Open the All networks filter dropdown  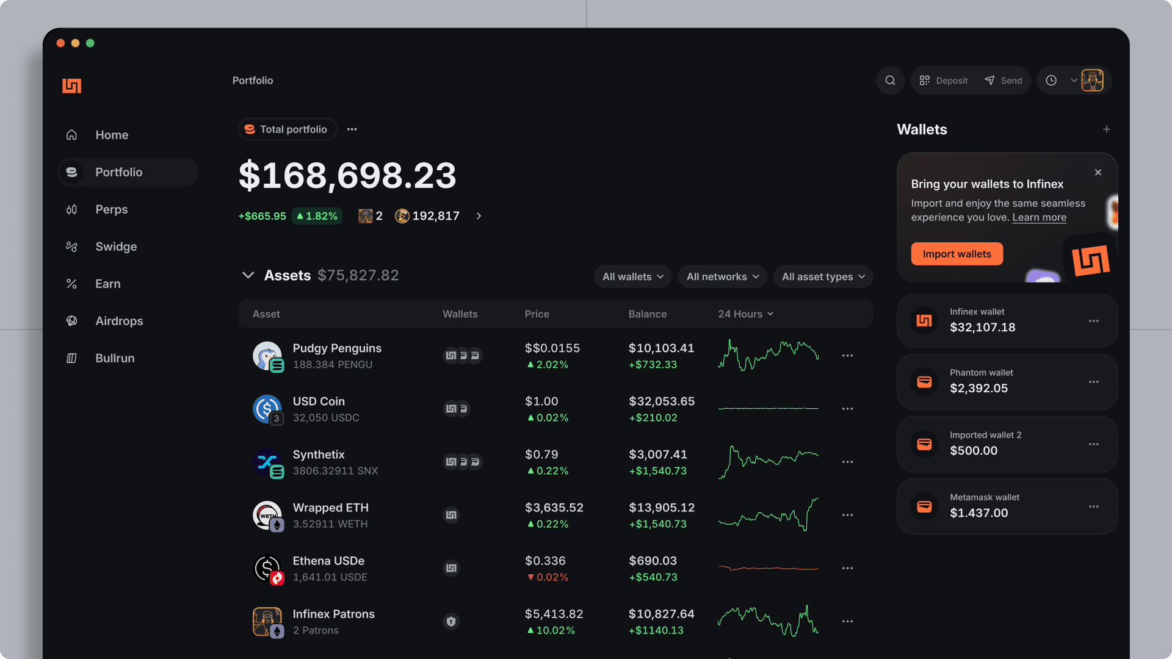pos(722,277)
